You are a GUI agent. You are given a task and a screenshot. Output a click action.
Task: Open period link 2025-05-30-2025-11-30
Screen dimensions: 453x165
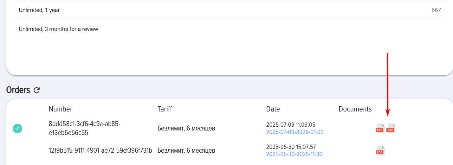[294, 154]
